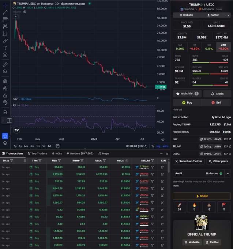The height and width of the screenshot is (249, 233).
Task: Open the Fibonacci retracement tools
Action: click(5, 19)
